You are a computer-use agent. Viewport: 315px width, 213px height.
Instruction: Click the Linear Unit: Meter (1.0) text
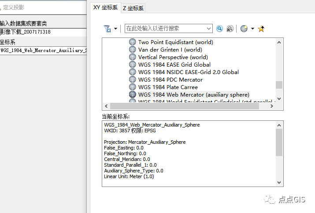pos(129,176)
